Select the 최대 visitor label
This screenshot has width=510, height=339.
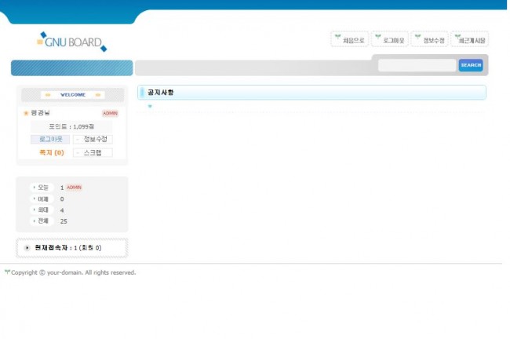[x=43, y=210]
